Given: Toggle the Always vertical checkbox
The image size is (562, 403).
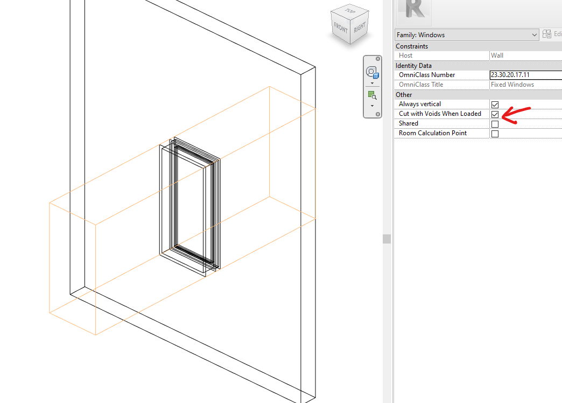Looking at the screenshot, I should tap(495, 105).
